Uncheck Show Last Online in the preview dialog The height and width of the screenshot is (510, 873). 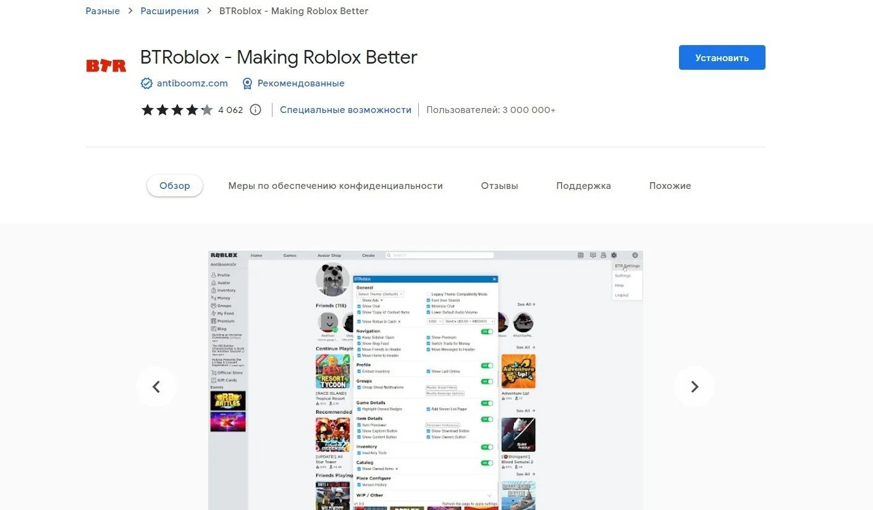pyautogui.click(x=428, y=372)
